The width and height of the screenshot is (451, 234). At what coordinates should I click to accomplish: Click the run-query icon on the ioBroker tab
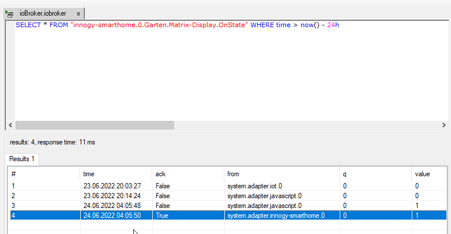[9, 13]
